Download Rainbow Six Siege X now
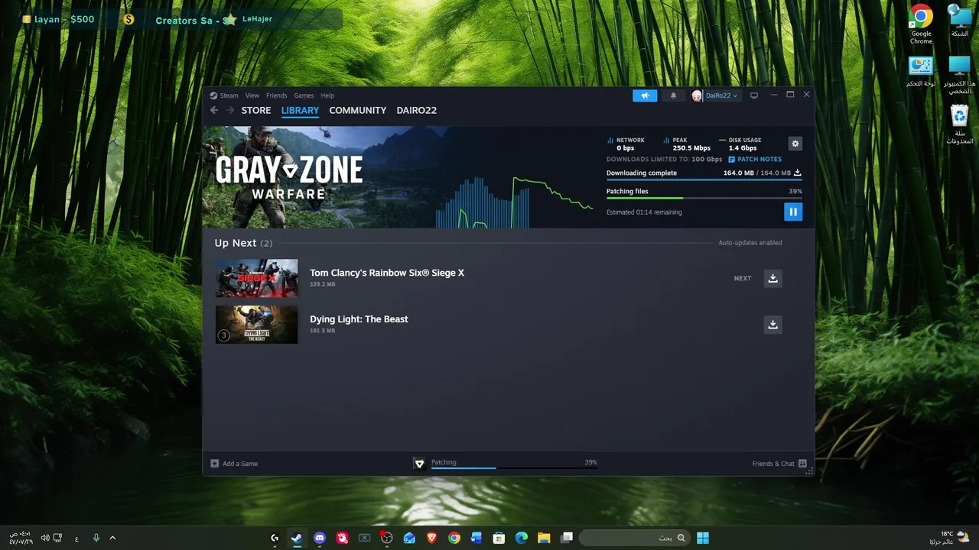Screen dimensions: 979x550 [x=772, y=278]
